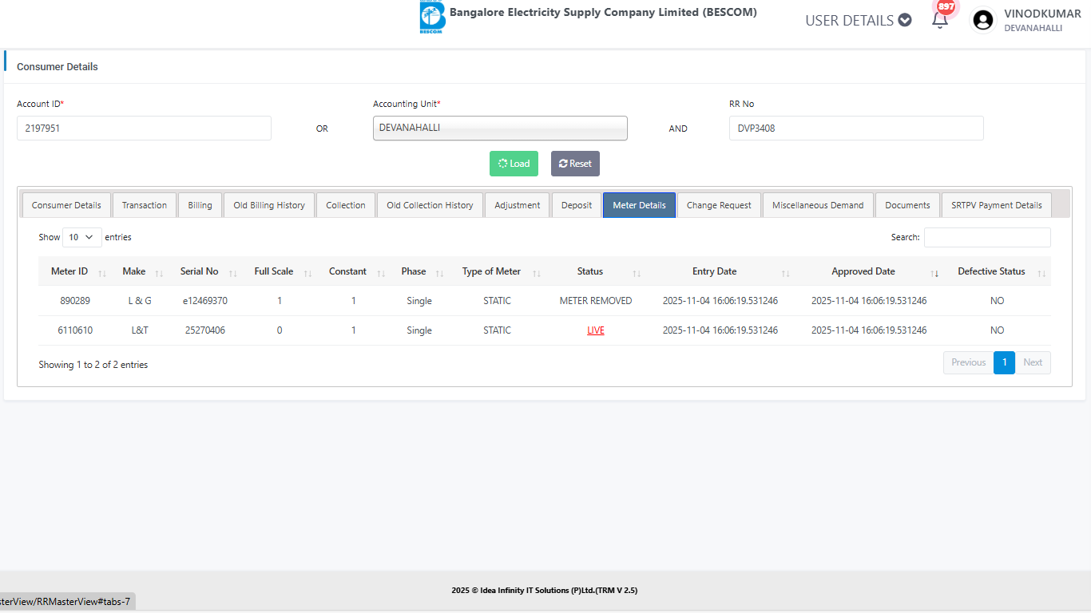Sort by Serial No column arrows
Screen dimensions: 1091x613
(233, 273)
